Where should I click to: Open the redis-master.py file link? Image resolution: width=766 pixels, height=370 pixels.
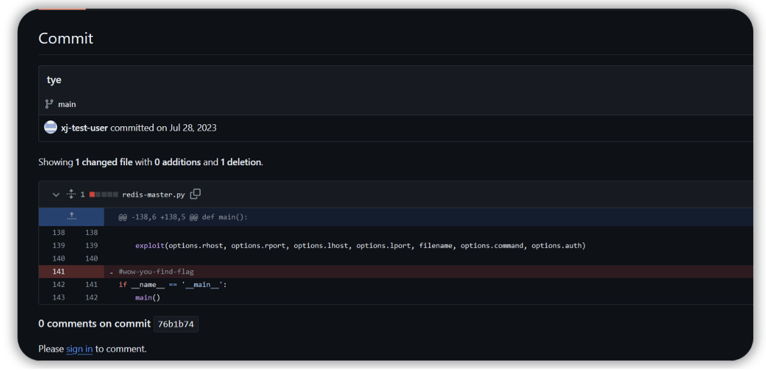click(153, 195)
